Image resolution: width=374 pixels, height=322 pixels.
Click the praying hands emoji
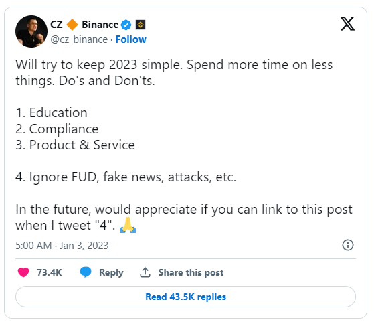128,225
